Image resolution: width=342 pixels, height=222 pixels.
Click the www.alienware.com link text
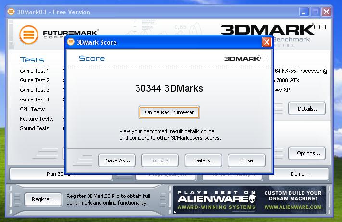pos(293,207)
